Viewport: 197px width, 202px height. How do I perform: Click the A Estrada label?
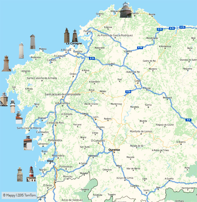[67, 114]
